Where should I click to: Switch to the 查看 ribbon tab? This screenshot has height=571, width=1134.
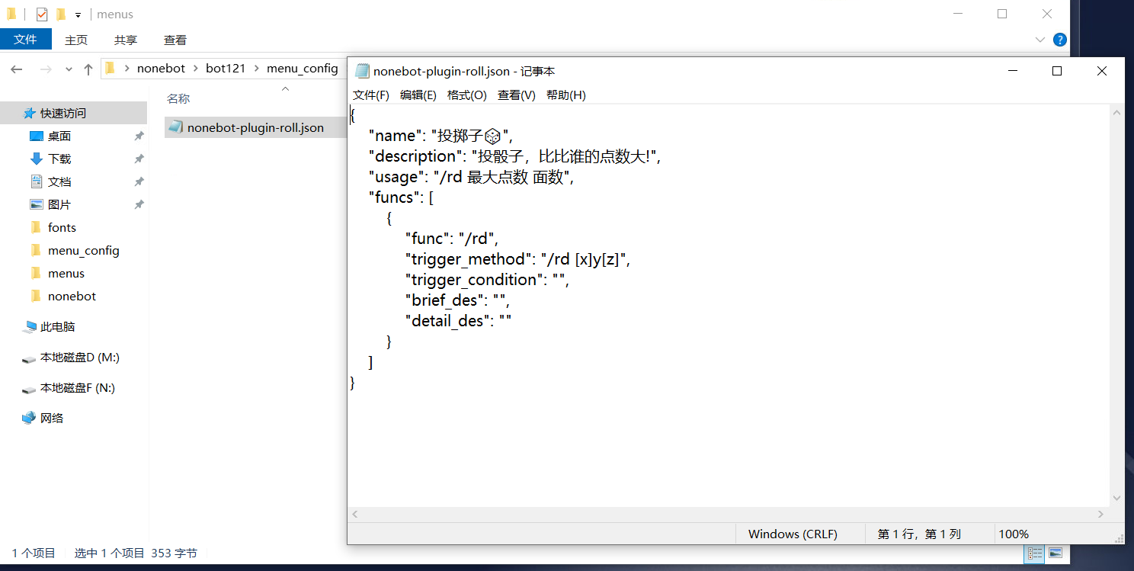[x=175, y=39]
